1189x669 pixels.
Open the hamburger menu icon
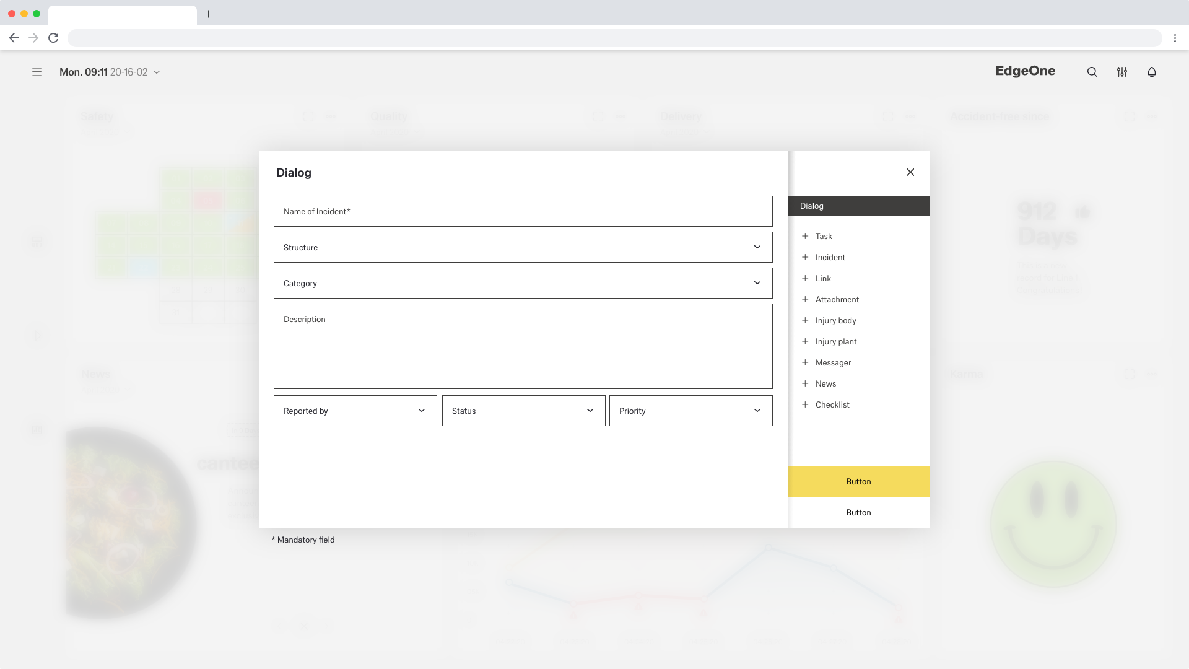37,72
